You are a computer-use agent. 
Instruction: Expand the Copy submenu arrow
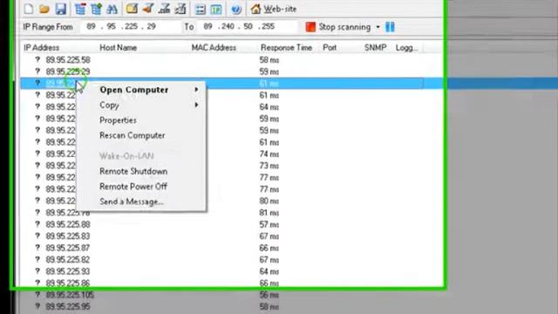[196, 105]
